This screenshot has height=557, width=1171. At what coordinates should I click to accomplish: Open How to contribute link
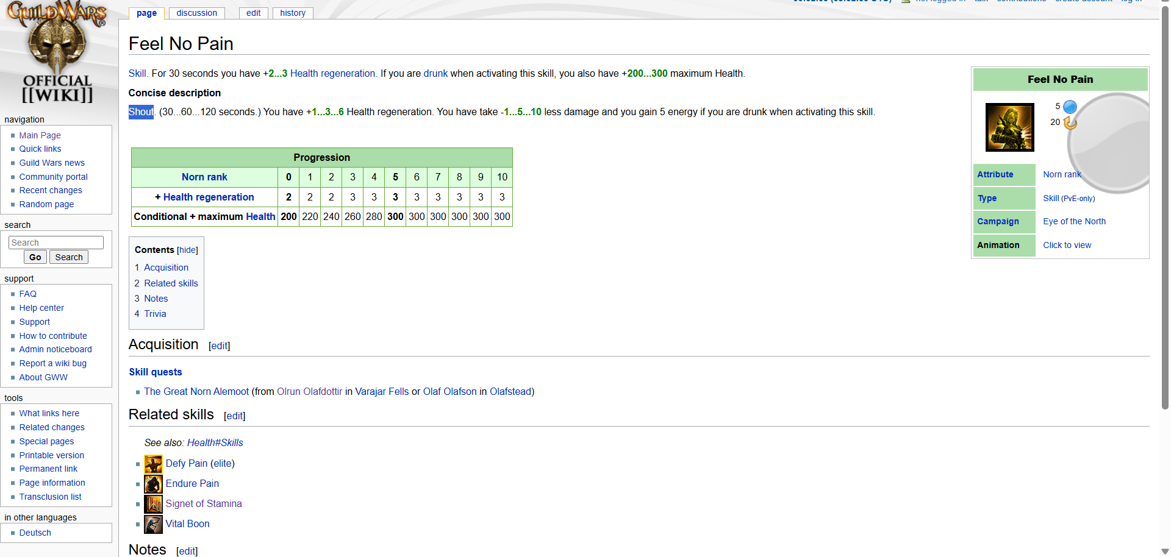coord(52,336)
